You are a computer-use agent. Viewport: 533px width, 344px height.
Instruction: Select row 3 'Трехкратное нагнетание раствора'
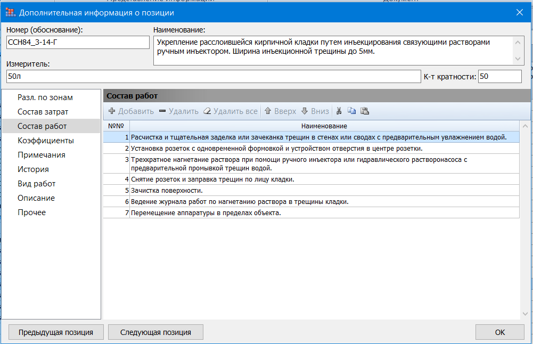(x=311, y=164)
